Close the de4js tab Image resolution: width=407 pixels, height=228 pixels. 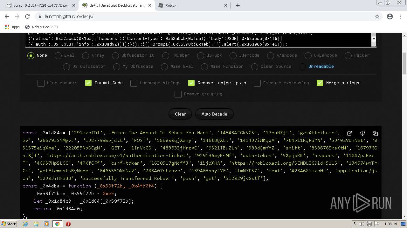[x=150, y=5]
